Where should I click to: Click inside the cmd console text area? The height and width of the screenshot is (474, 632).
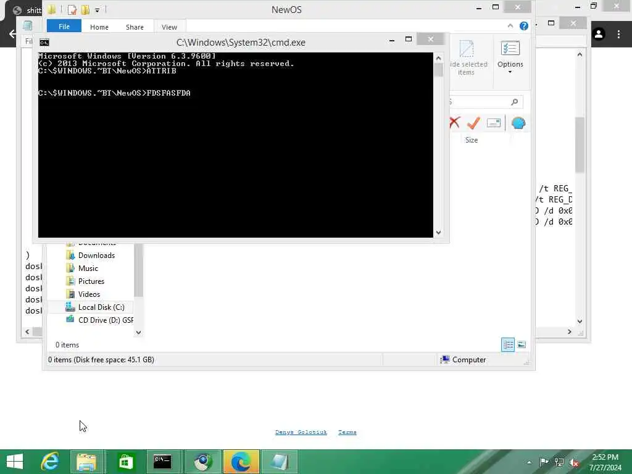(235, 145)
